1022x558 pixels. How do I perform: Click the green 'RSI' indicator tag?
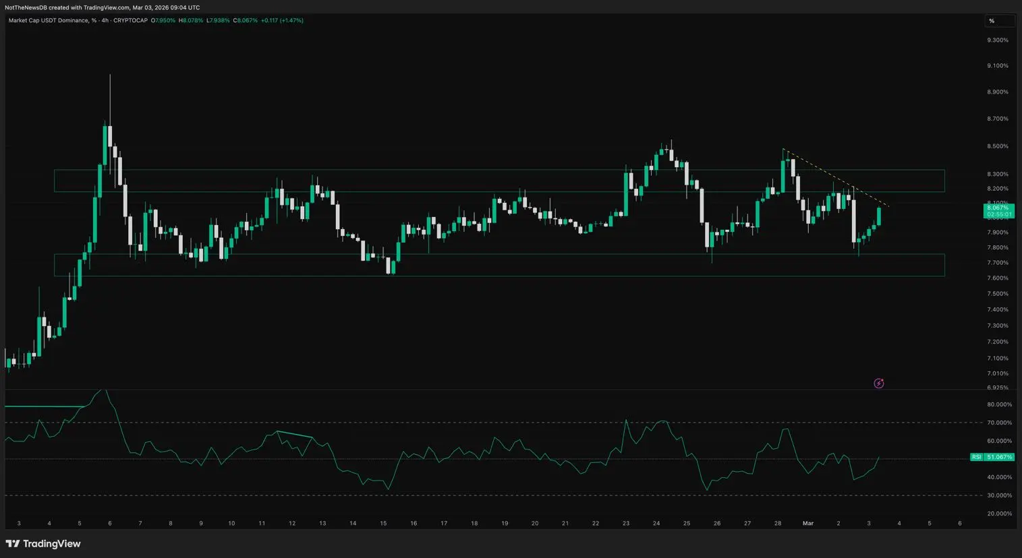click(x=976, y=457)
